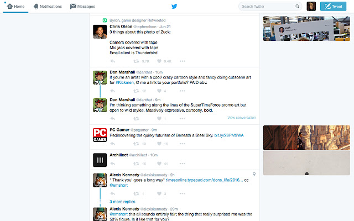Open the #Kickmen hashtag
The image size is (354, 221).
point(124,82)
